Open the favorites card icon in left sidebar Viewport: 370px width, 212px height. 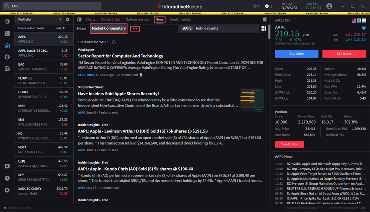[x=7, y=33]
